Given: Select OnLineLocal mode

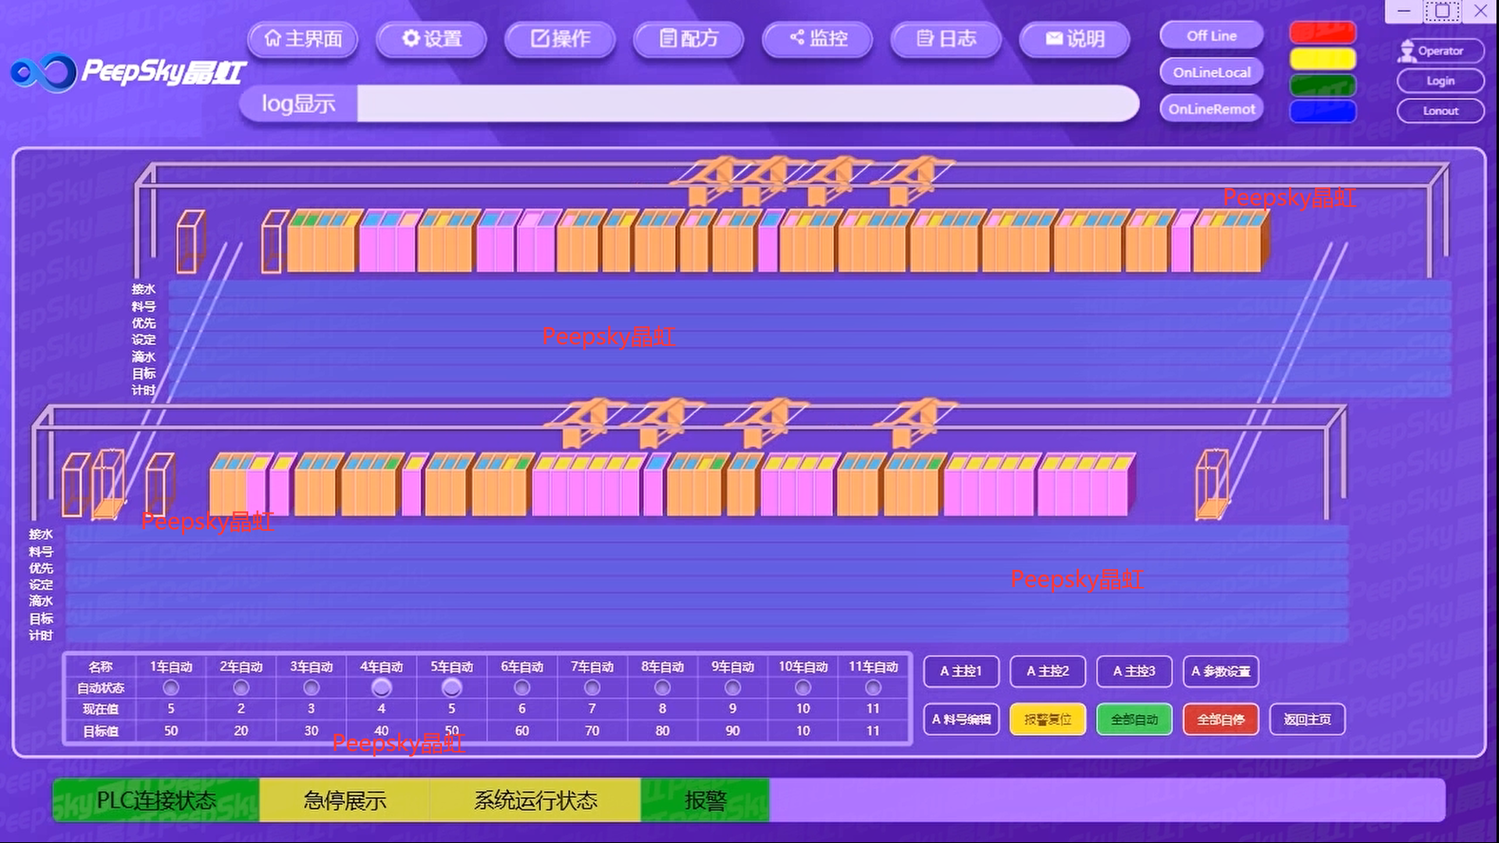Looking at the screenshot, I should point(1211,73).
